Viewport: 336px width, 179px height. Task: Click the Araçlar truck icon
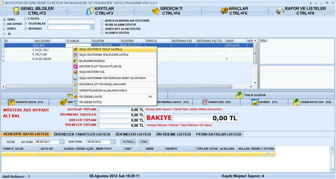[x=224, y=11]
